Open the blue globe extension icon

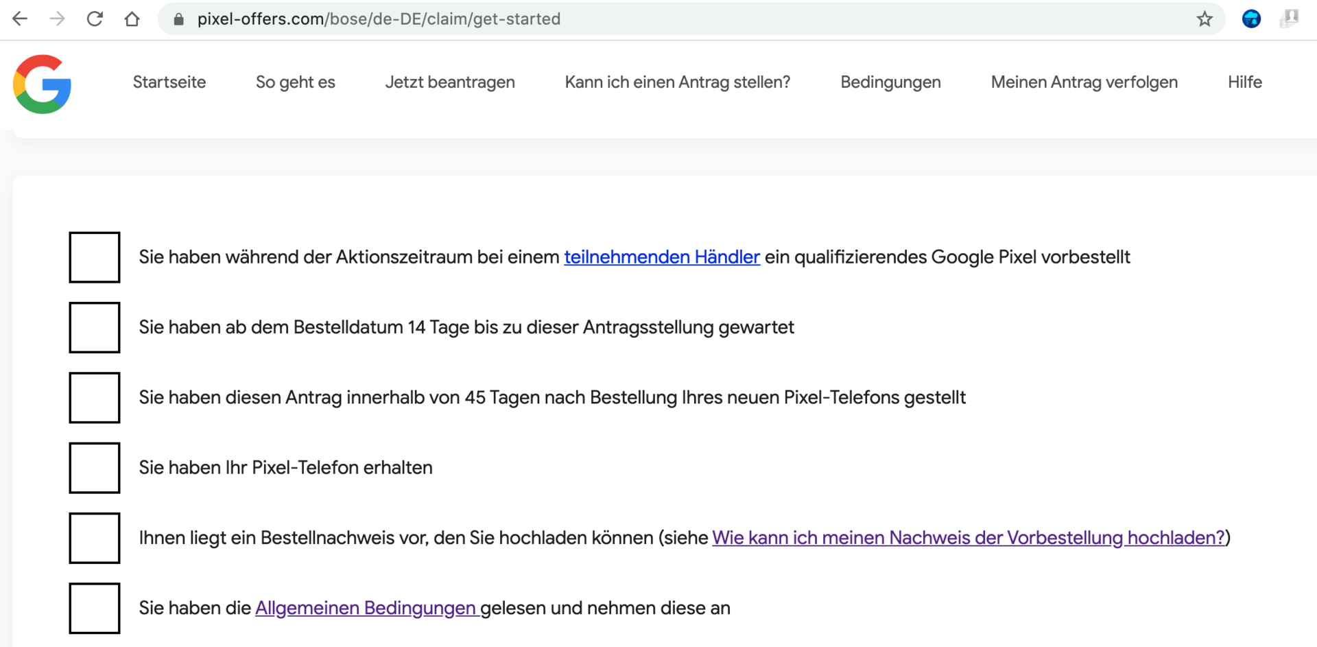[x=1251, y=19]
